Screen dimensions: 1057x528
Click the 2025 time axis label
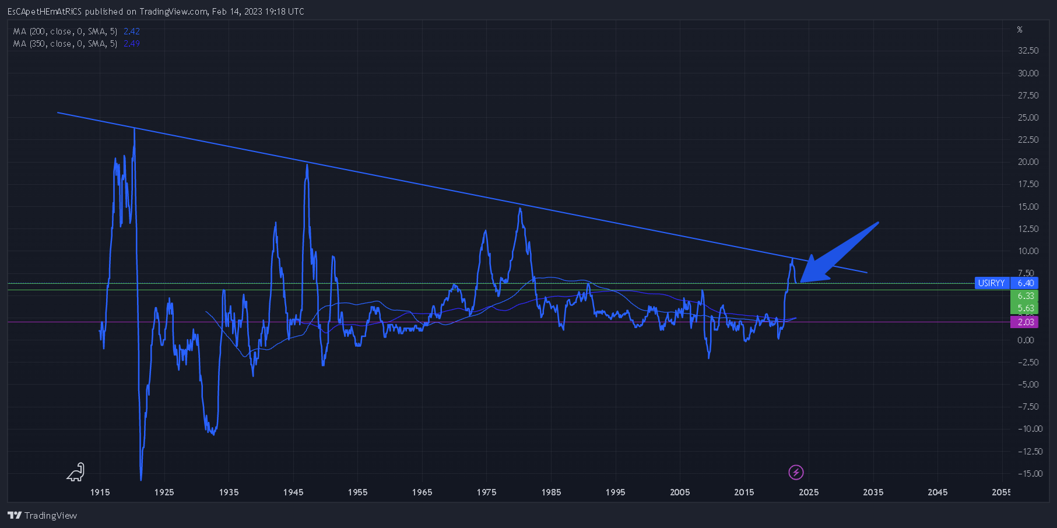click(809, 492)
